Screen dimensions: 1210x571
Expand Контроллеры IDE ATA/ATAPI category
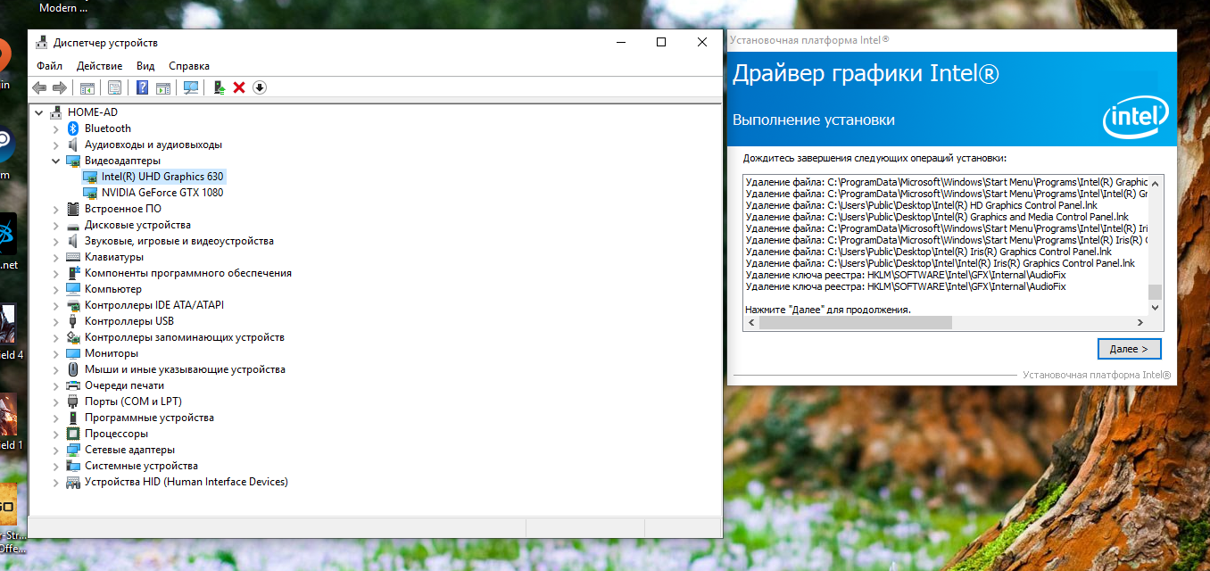56,305
